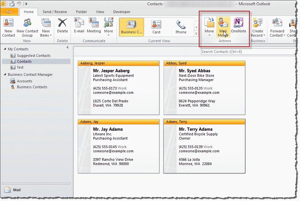Select the Mail Merge action

(223, 27)
